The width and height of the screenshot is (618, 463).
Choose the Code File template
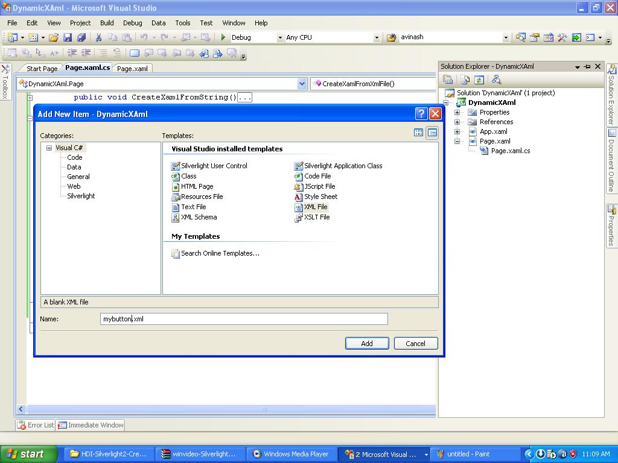(x=313, y=176)
